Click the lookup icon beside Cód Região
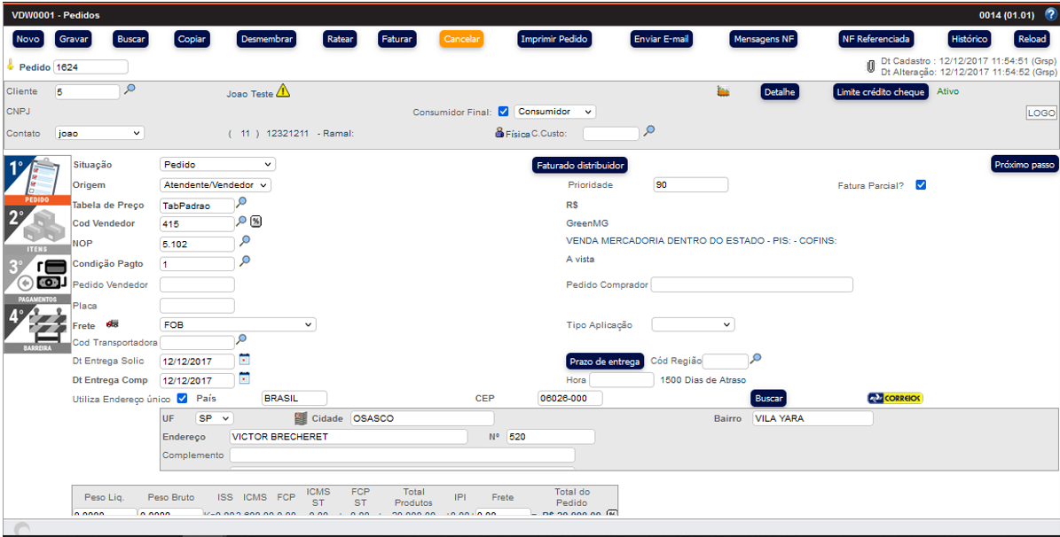Screen dimensions: 1060x537 [x=756, y=359]
